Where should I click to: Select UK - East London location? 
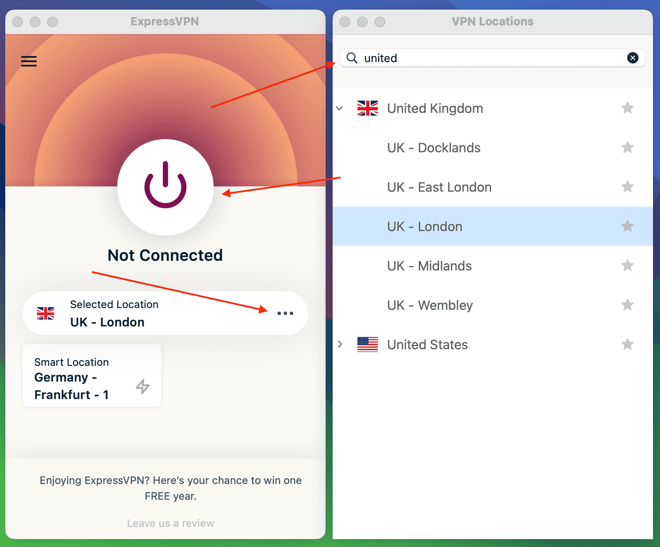coord(493,187)
